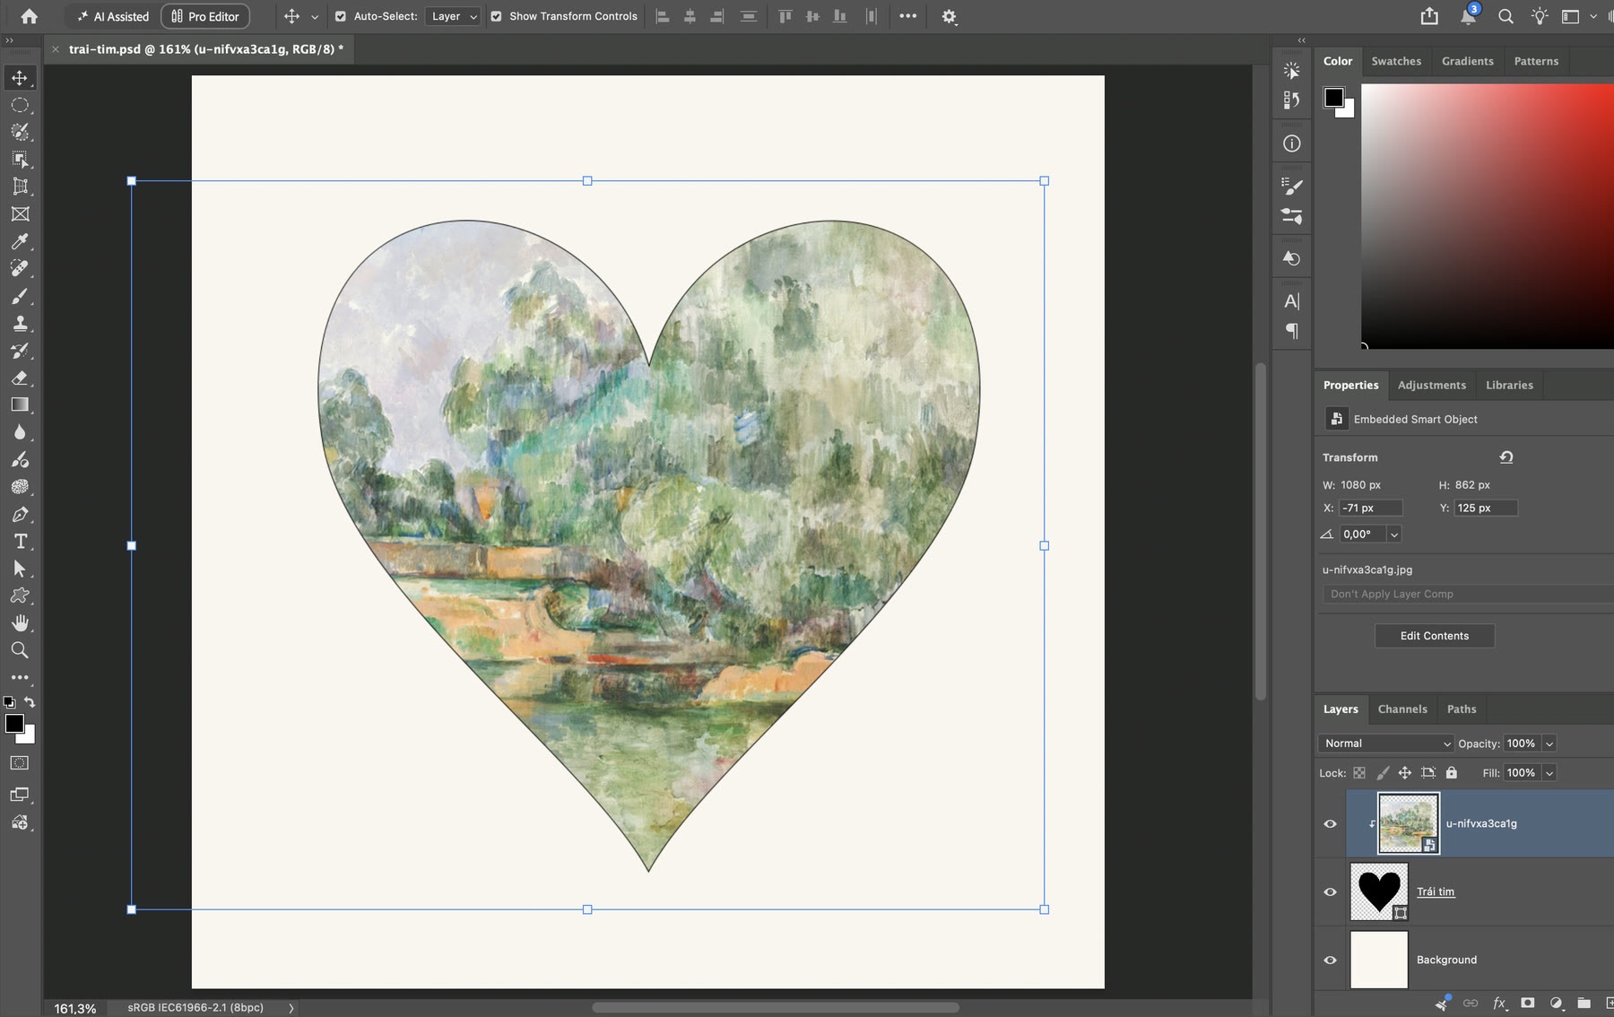Image resolution: width=1614 pixels, height=1017 pixels.
Task: Select the Move tool
Action: [20, 78]
